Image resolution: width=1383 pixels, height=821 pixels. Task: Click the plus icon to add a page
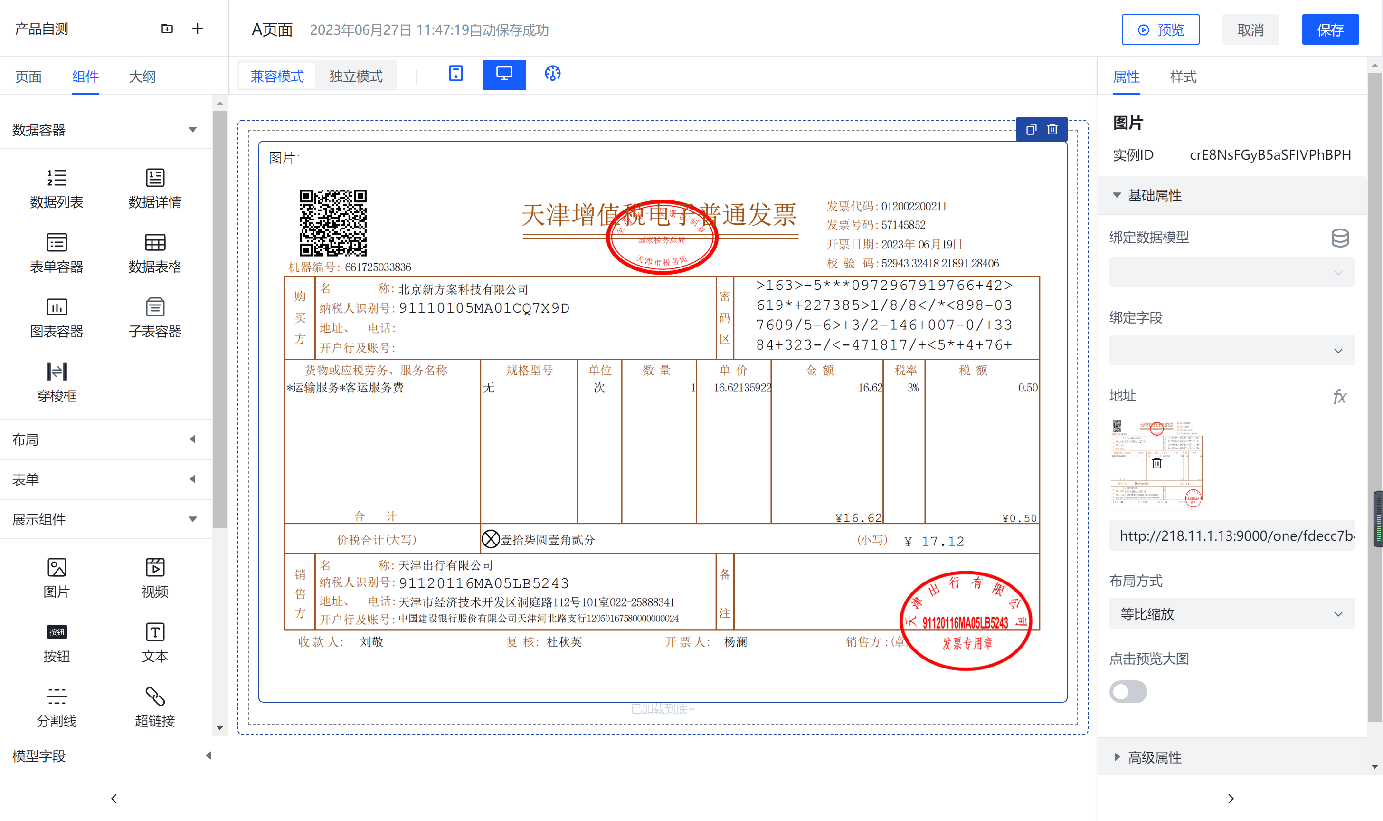click(x=198, y=29)
